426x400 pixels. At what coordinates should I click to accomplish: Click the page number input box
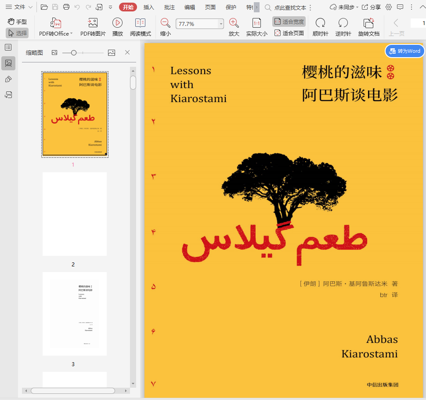tap(418, 23)
